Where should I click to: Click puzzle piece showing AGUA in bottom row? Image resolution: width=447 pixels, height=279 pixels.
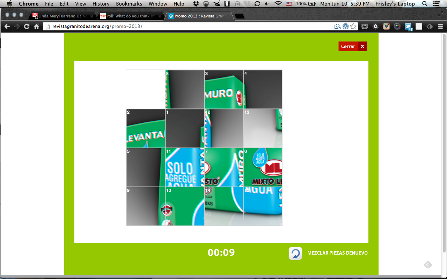[x=263, y=206]
